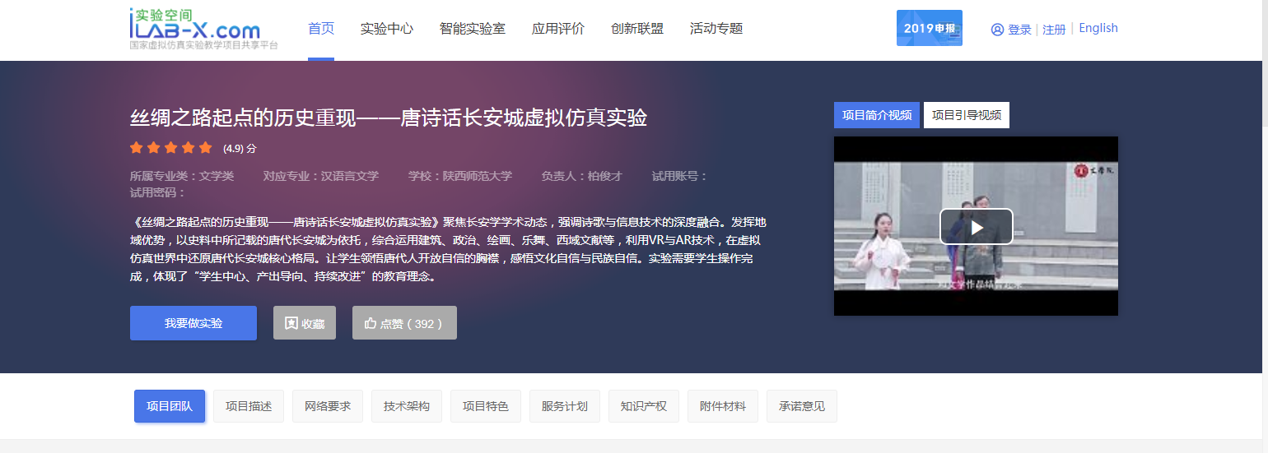Click the user login icon
This screenshot has height=453, width=1268.
997,30
